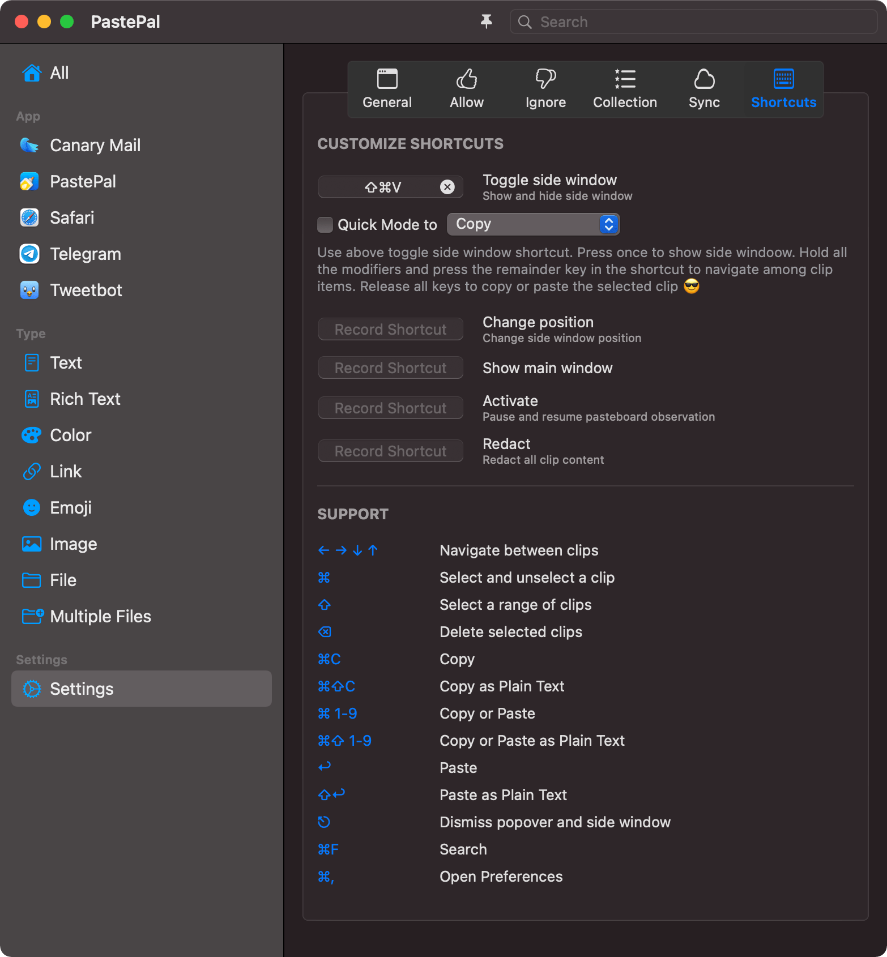Open the Ignore thumbs-down icon
The height and width of the screenshot is (957, 887).
[546, 79]
